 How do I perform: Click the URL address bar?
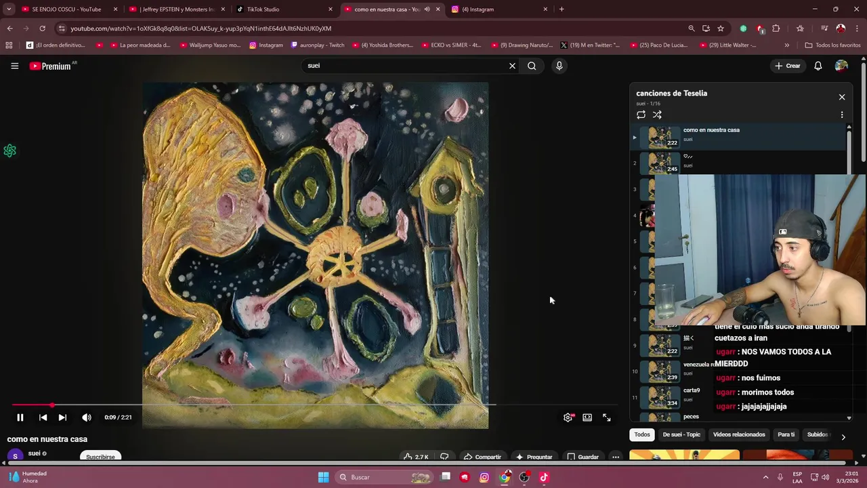click(373, 28)
